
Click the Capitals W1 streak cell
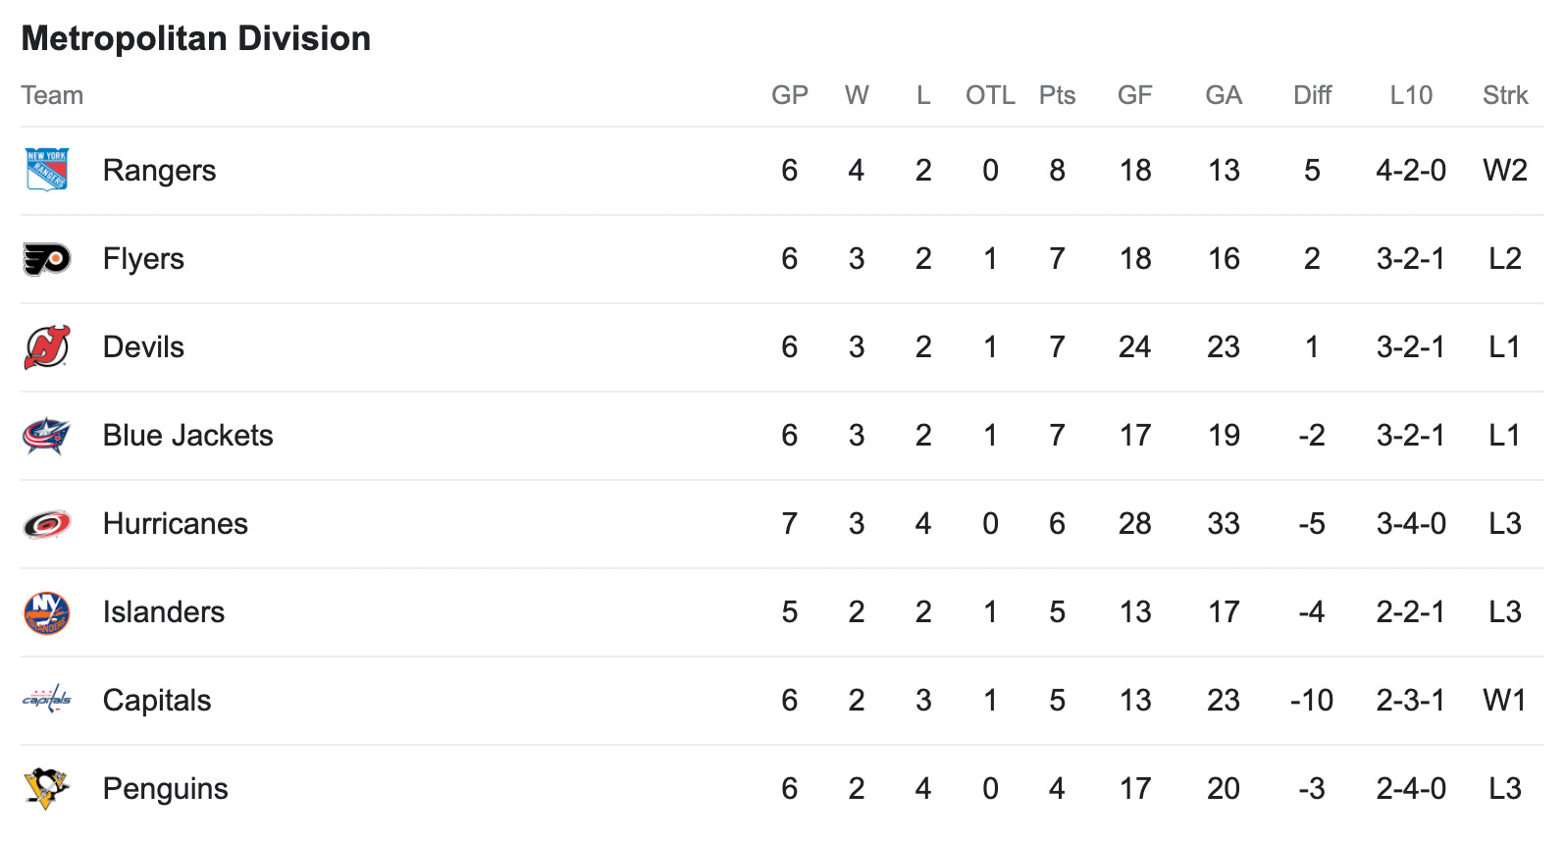[1504, 701]
